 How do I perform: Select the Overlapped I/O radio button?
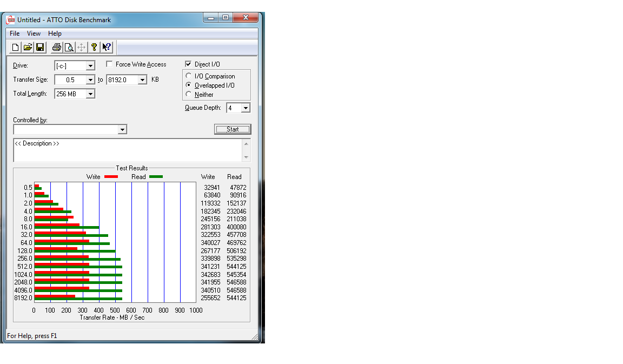[x=189, y=85]
